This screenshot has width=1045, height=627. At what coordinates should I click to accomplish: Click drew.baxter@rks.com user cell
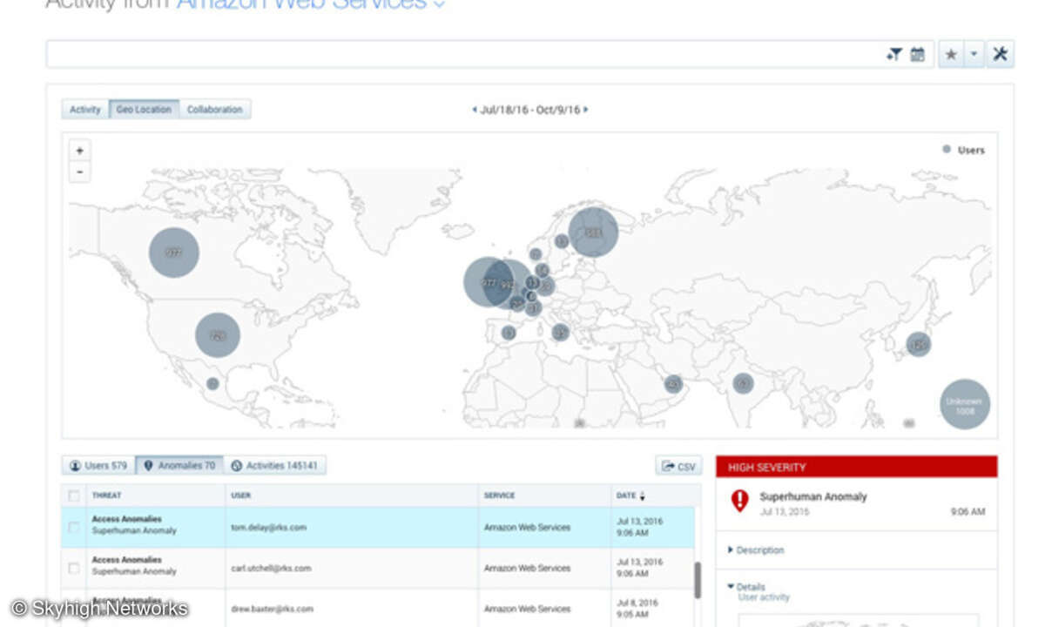pos(272,609)
